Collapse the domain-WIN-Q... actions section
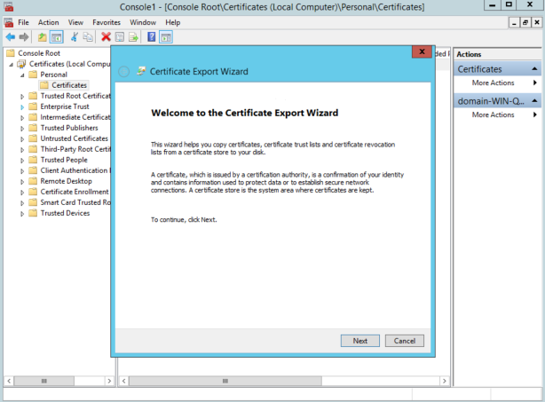 click(534, 101)
